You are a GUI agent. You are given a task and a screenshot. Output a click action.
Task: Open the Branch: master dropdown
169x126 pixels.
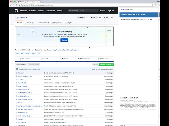click(x=21, y=65)
